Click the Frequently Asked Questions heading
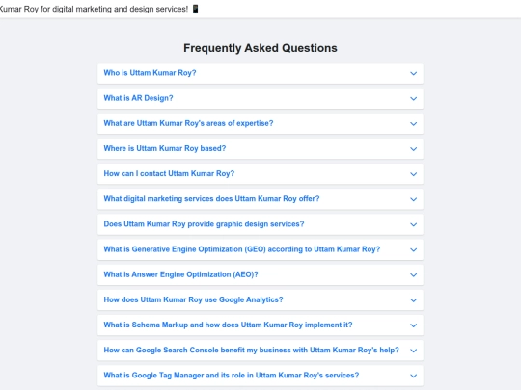 (260, 48)
